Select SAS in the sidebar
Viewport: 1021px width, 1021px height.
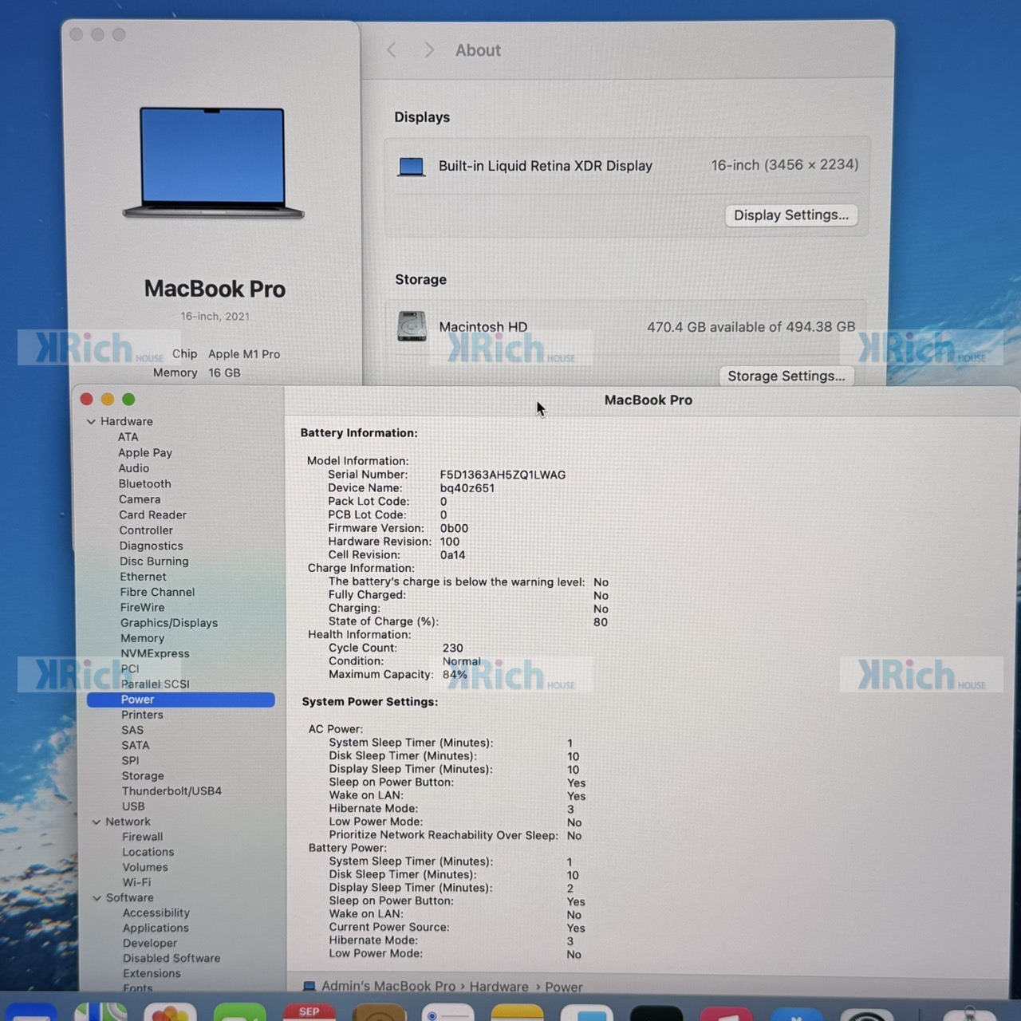(x=133, y=730)
